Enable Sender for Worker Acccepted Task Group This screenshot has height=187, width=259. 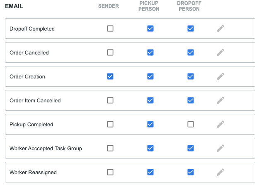click(x=110, y=148)
